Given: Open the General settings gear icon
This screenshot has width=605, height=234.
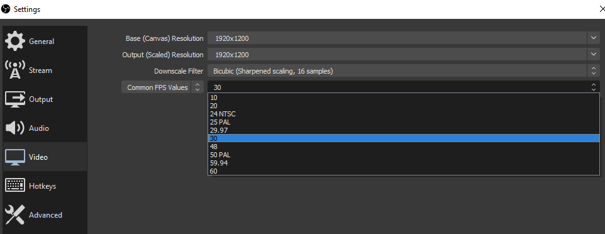Looking at the screenshot, I should [x=15, y=42].
